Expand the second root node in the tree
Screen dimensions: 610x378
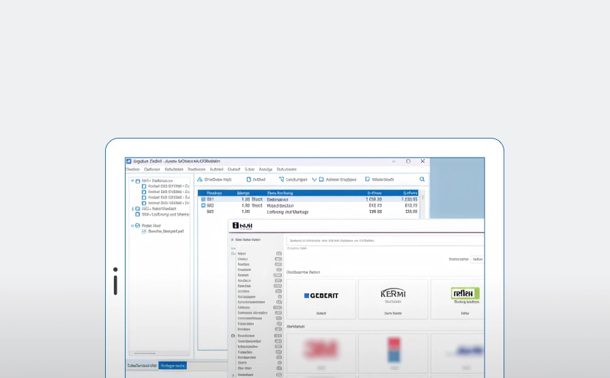(x=132, y=208)
